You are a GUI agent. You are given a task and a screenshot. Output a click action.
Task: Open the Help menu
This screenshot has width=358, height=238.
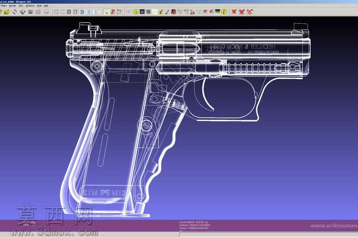click(46, 6)
